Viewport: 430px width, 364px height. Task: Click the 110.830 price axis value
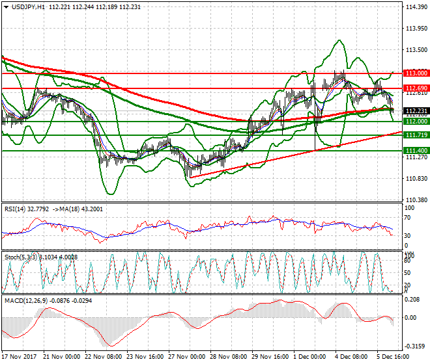click(x=416, y=179)
